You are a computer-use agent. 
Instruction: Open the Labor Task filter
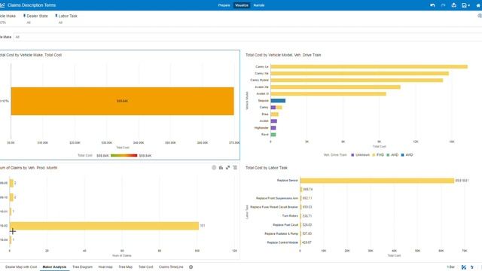tap(66, 18)
